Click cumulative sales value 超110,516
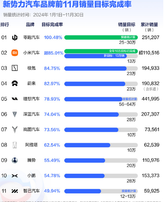Viewport: 166px width, 202px height. (149, 53)
